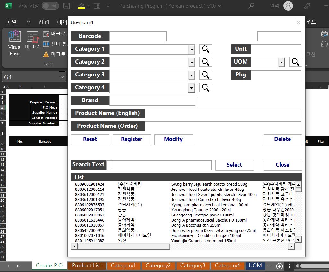329x272 pixels.
Task: Open the 삽입 ribbon tab
Action: click(44, 22)
